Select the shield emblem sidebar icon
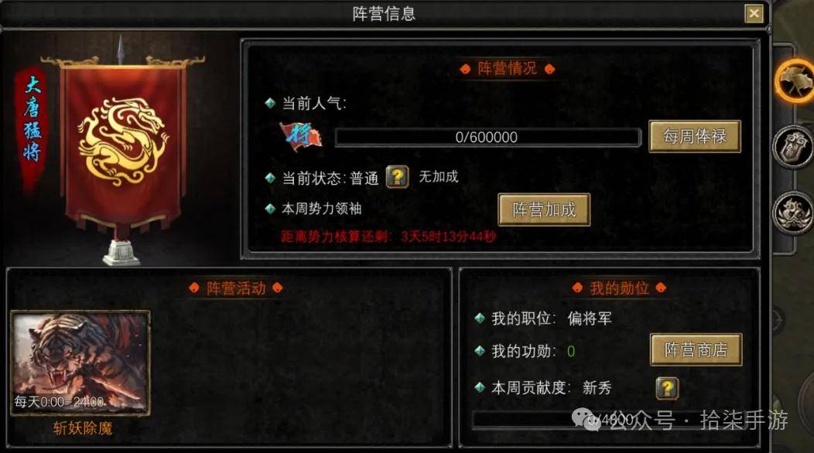The width and height of the screenshot is (814, 453). [x=794, y=147]
